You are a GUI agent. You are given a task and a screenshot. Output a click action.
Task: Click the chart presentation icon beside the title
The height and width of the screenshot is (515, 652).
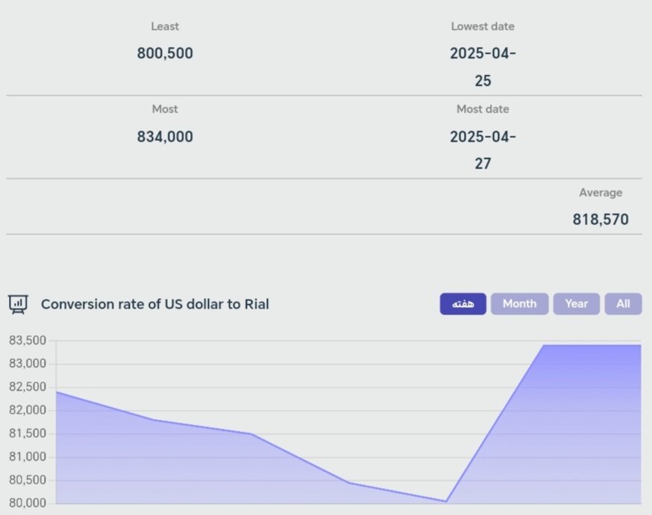pyautogui.click(x=18, y=304)
